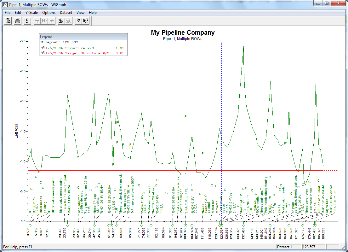Click the -1.5 Y-axis tick label
Viewport: 348px width, 252px height.
click(23, 131)
